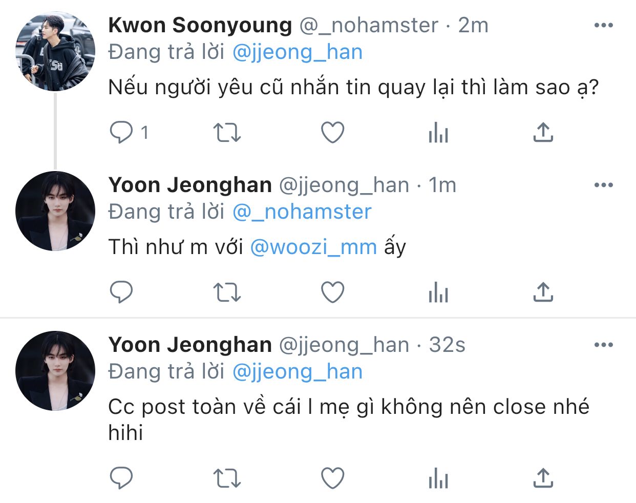The height and width of the screenshot is (503, 636).
Task: Like the tweet by Kwon Soonyoung
Action: click(x=332, y=133)
